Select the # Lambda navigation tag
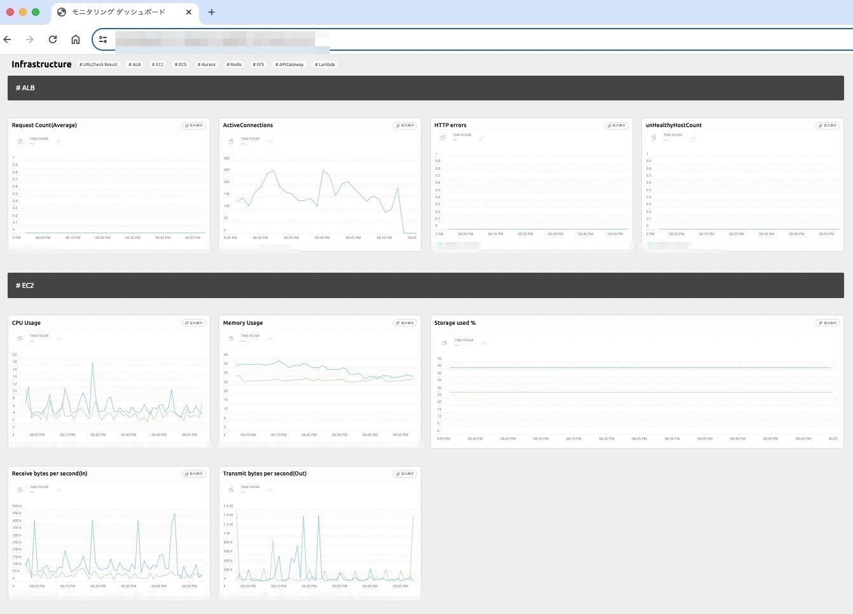This screenshot has height=614, width=853. point(325,65)
